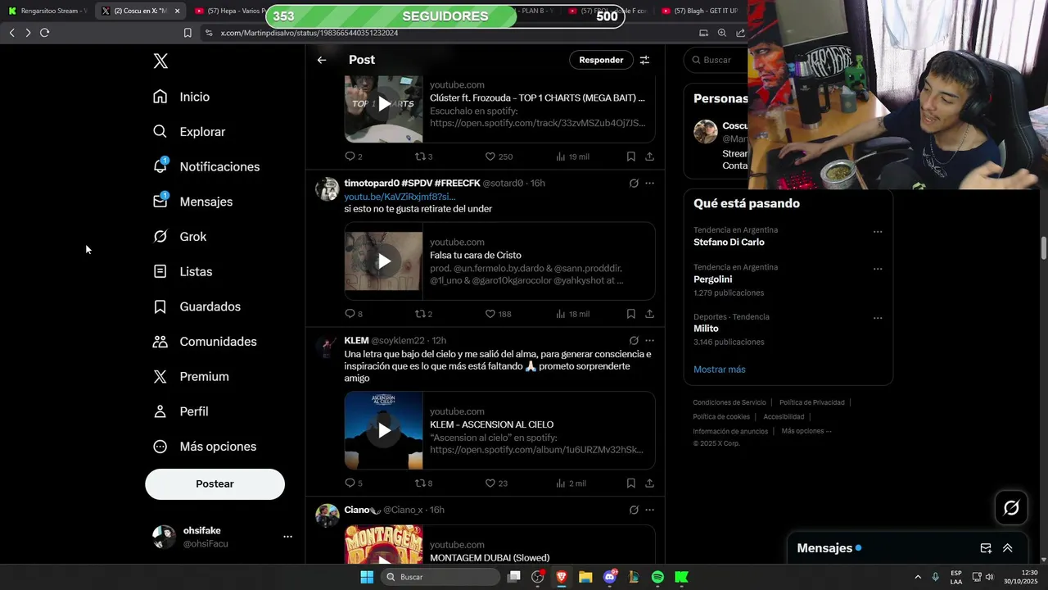The height and width of the screenshot is (590, 1048).
Task: Open more options for Pergolini trend
Action: pyautogui.click(x=878, y=269)
